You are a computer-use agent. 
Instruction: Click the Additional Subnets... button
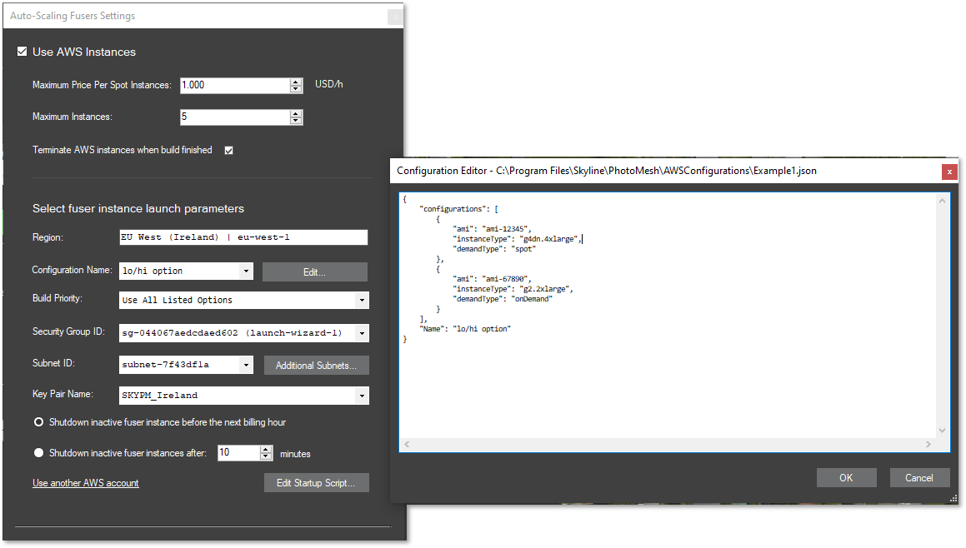tap(317, 366)
